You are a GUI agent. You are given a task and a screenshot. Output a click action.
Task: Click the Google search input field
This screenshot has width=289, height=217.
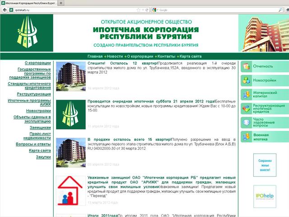coord(218,10)
